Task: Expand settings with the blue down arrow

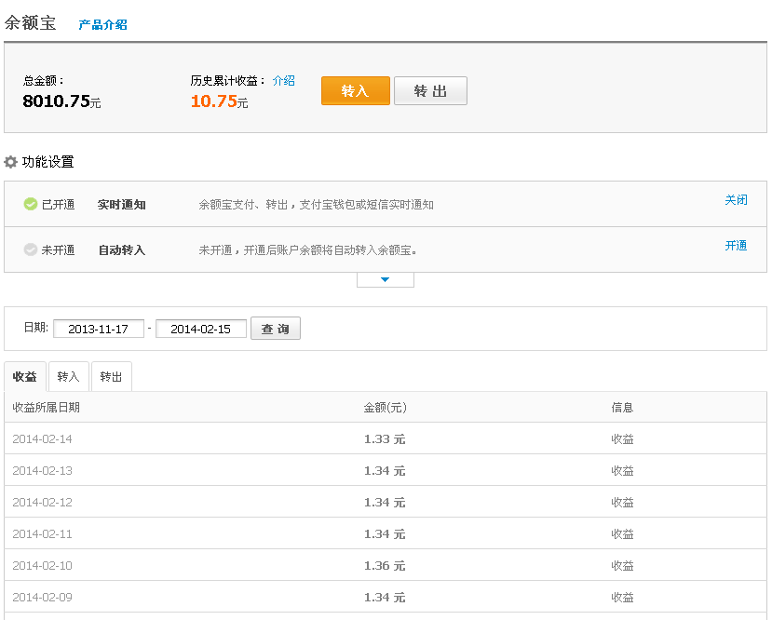Action: [385, 279]
